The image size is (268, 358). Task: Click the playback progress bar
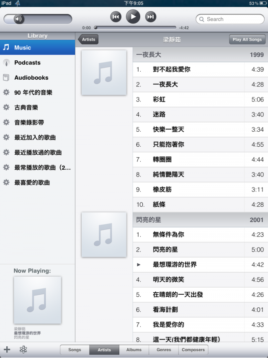135,28
